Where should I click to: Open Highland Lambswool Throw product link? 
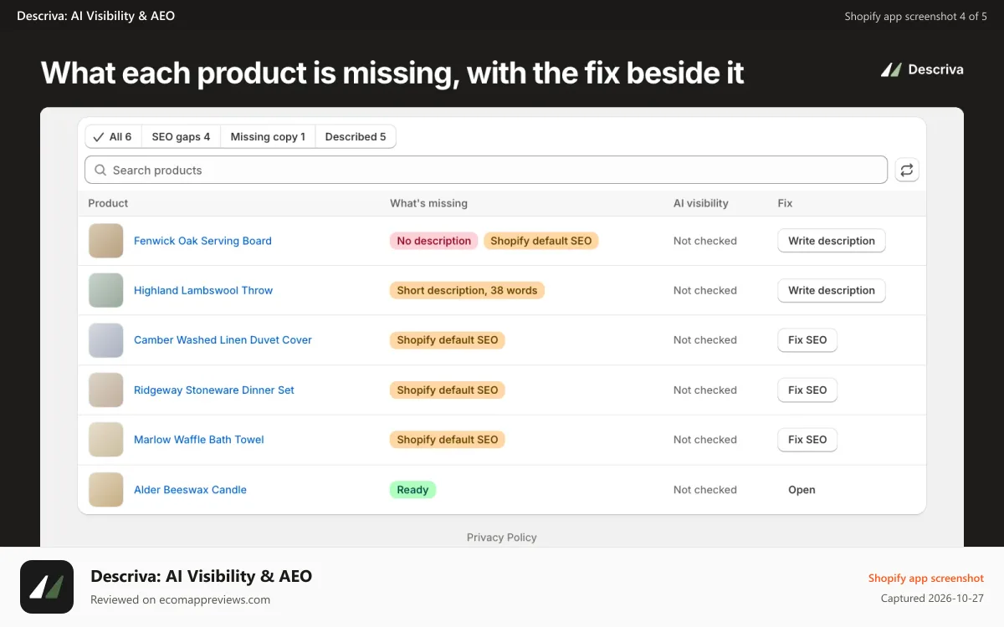[x=203, y=290]
